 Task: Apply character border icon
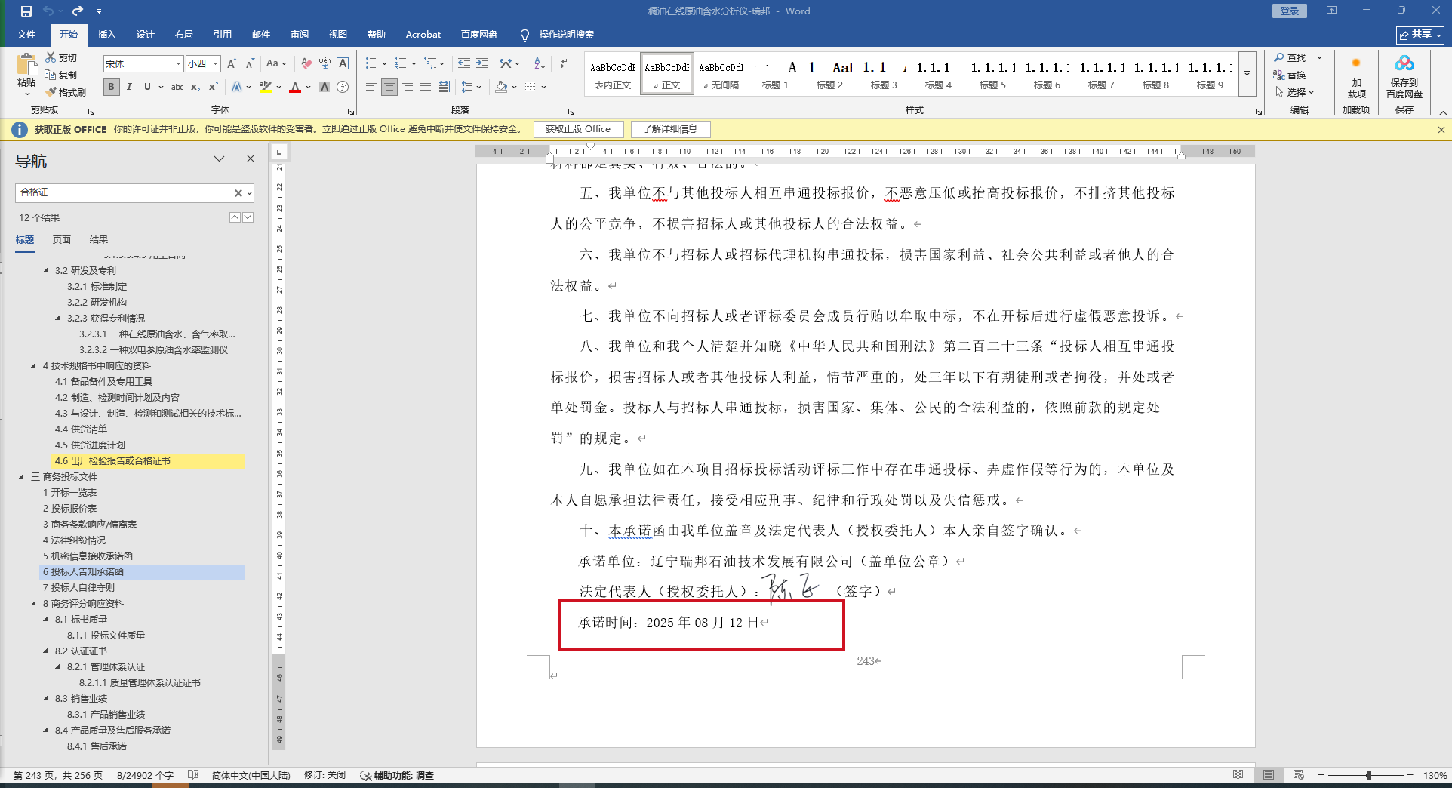343,63
